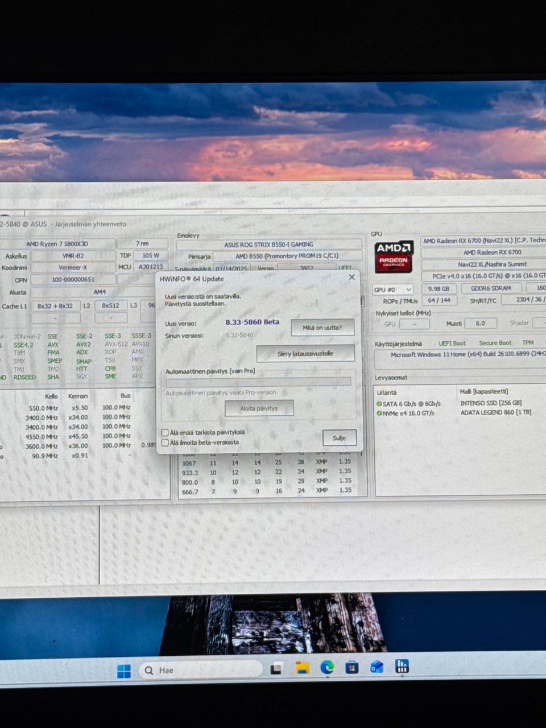546x728 pixels.
Task: Click the '64 / 144' ROPs/TMUs value
Action: pos(439,301)
